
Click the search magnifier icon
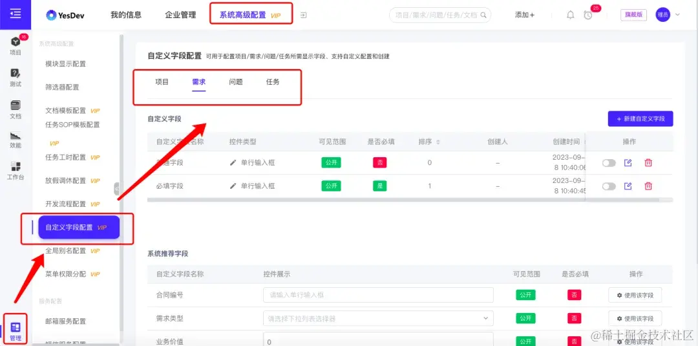pos(483,15)
